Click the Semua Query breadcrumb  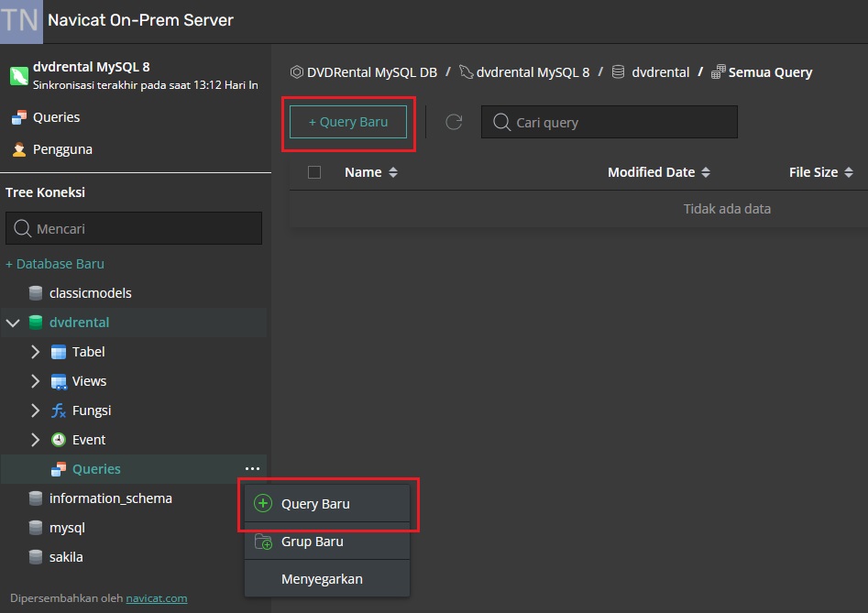pos(770,72)
